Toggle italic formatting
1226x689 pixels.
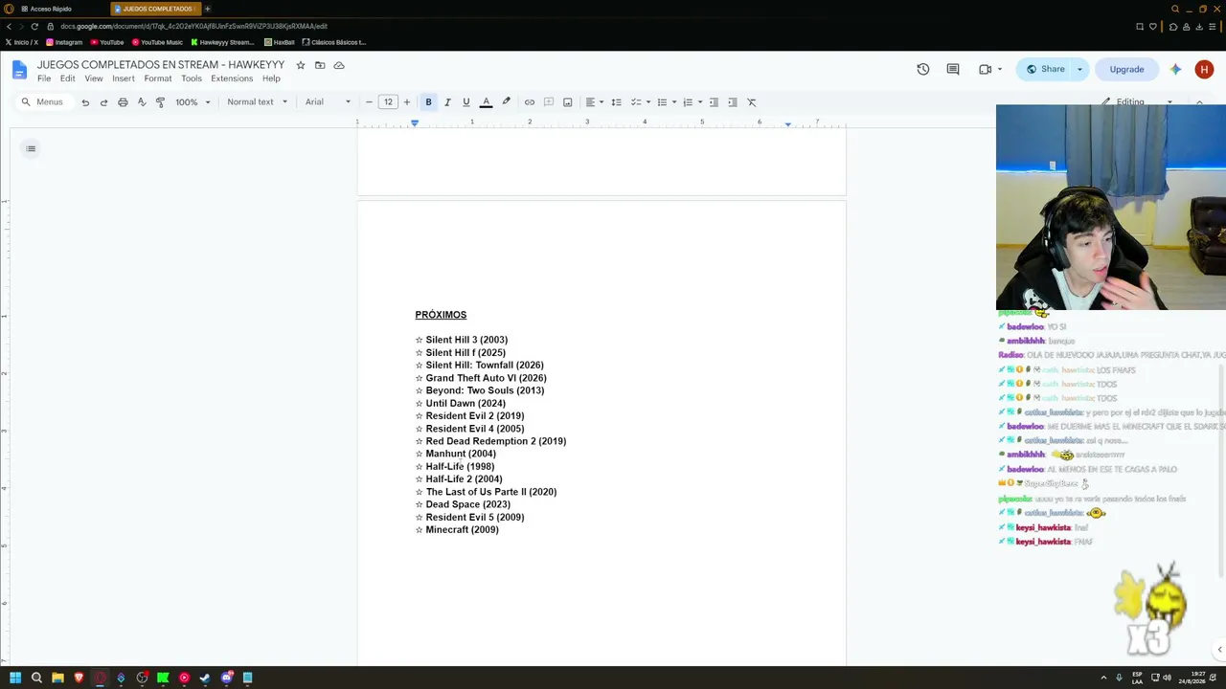(447, 102)
